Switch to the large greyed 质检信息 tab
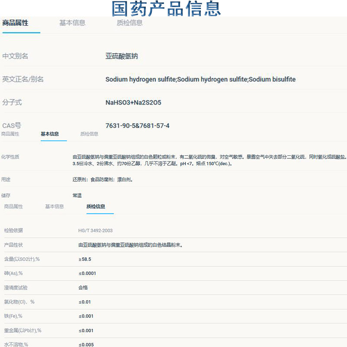This screenshot has height=347, width=347. (130, 23)
